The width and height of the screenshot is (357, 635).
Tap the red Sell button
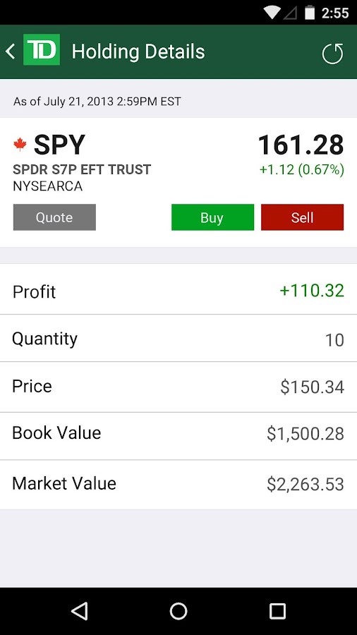(303, 217)
